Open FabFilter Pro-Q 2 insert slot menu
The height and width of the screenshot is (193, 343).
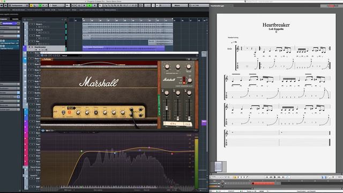[18, 46]
